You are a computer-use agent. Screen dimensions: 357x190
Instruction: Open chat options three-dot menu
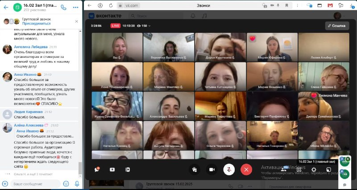(x=75, y=8)
